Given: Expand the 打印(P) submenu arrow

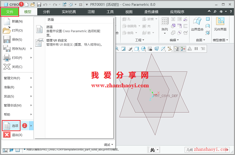Looking at the screenshot, I should click(x=31, y=58).
